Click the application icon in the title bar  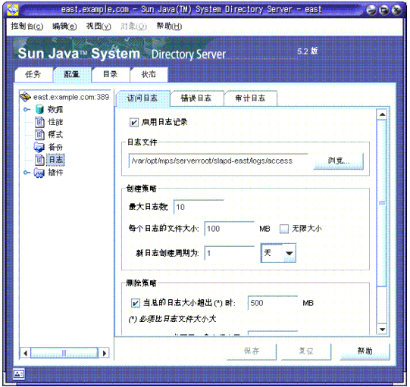point(13,10)
